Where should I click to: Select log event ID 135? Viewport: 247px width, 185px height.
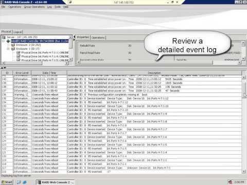121,99
